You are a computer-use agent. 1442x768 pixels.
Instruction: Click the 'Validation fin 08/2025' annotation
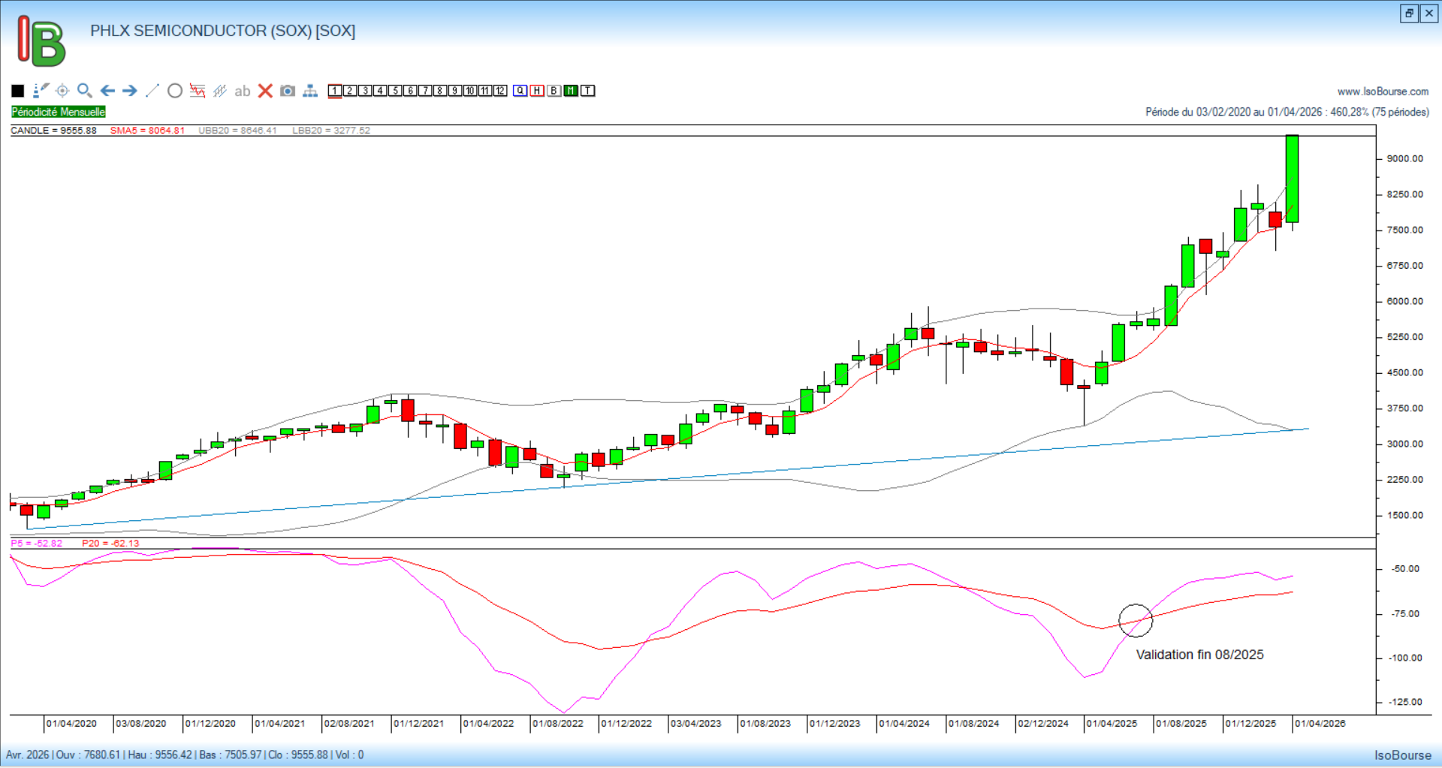(x=1199, y=655)
